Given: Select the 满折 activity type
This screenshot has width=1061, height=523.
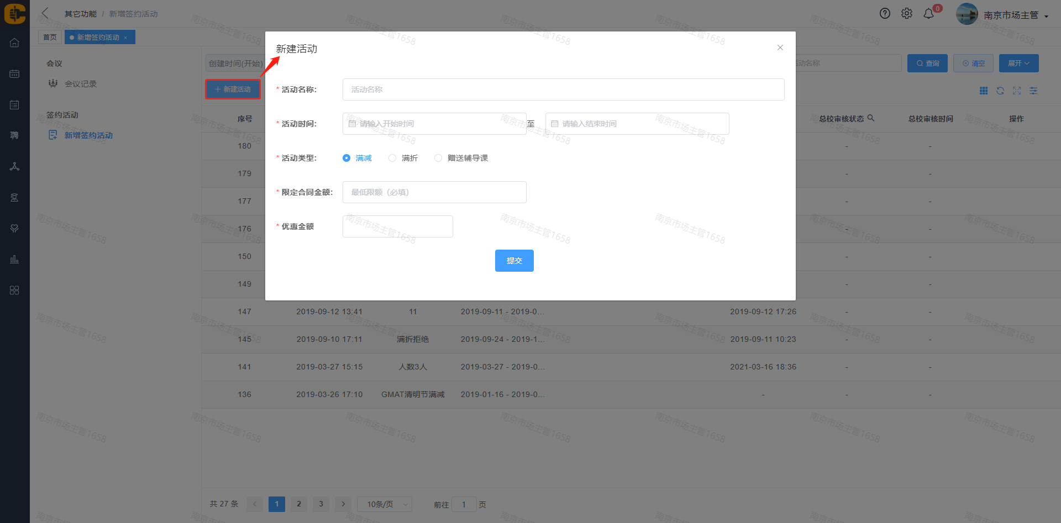Looking at the screenshot, I should point(392,158).
